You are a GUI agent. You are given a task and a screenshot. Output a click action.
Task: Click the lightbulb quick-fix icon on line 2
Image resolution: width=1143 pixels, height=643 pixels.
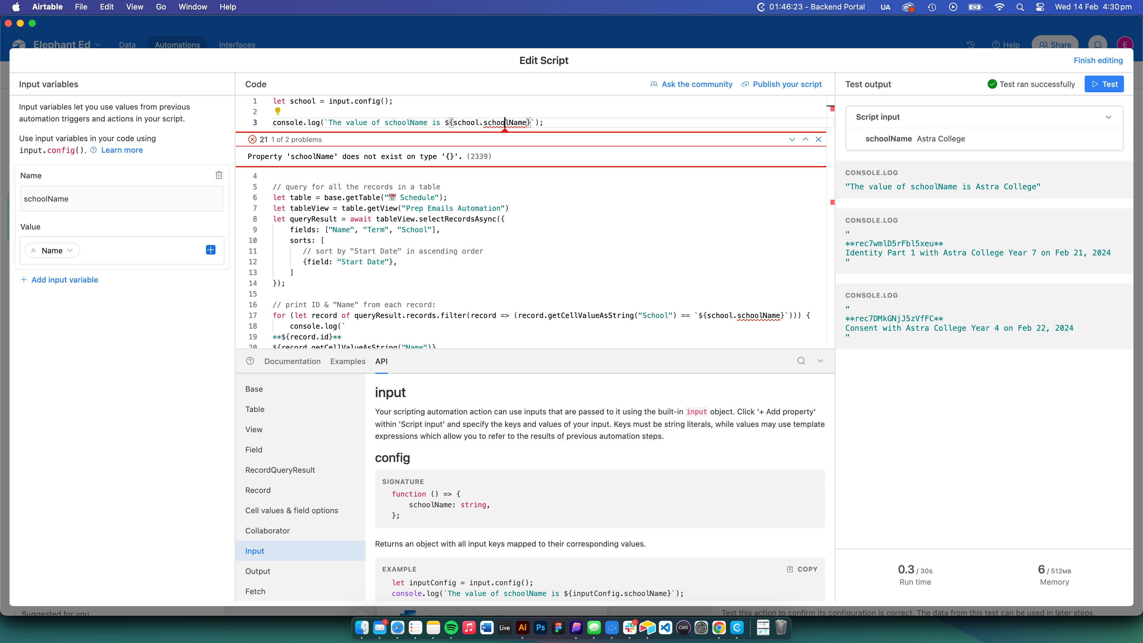point(278,111)
